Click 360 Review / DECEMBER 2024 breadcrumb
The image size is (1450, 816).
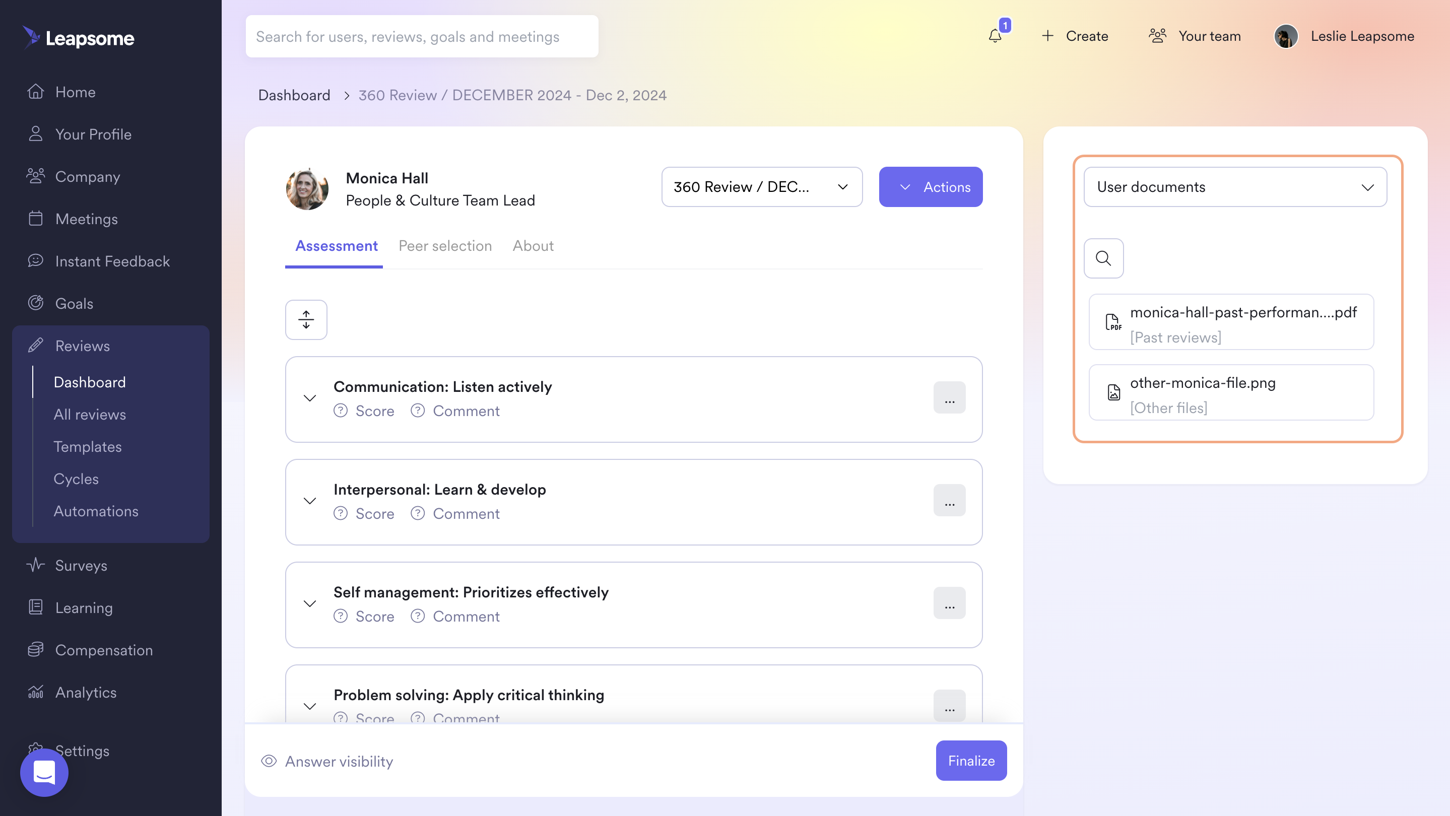pyautogui.click(x=512, y=95)
